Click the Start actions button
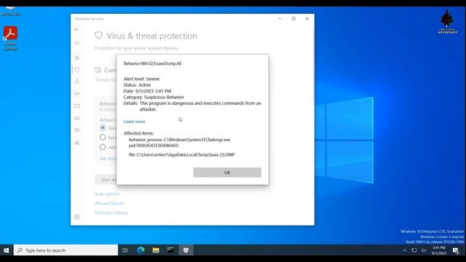The height and width of the screenshot is (262, 466). tap(106, 180)
